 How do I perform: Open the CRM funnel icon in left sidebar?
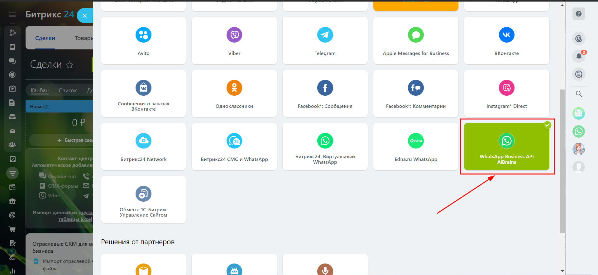coord(12,173)
